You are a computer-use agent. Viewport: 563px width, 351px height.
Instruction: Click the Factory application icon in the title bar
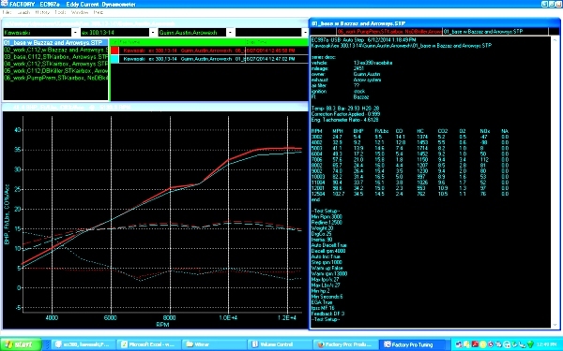click(x=5, y=4)
